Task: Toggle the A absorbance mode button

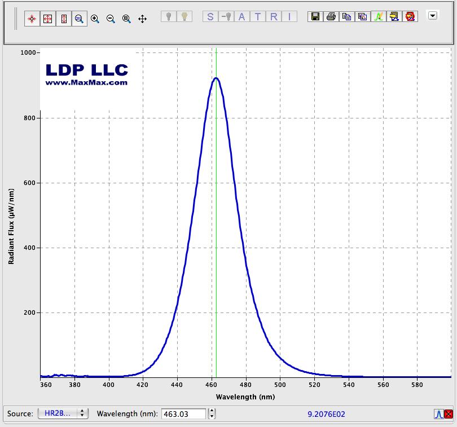Action: click(242, 16)
